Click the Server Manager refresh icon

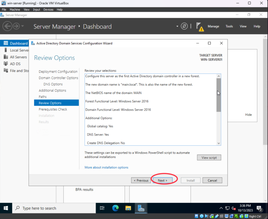(x=184, y=26)
